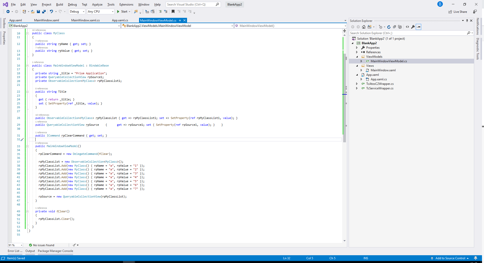
Task: Open the Any CPU platform dropdown
Action: (x=100, y=12)
